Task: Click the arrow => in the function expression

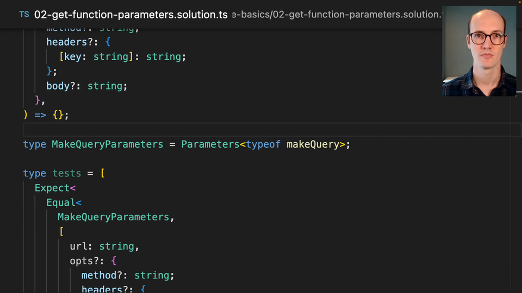Action: tap(40, 115)
